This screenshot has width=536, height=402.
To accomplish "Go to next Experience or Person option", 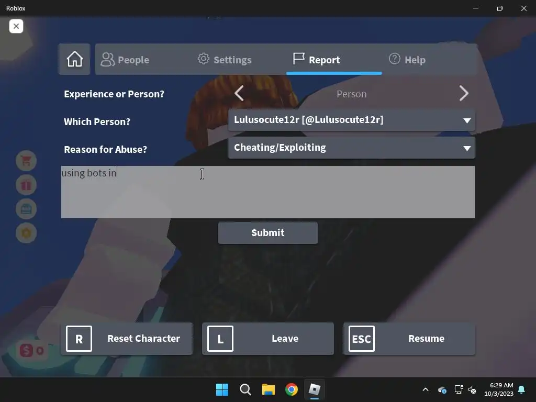I will point(464,93).
